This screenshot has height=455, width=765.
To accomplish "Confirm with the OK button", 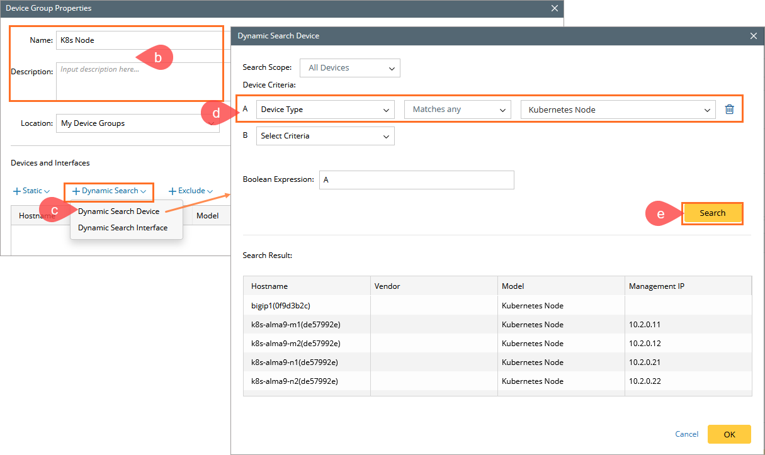I will [x=729, y=434].
